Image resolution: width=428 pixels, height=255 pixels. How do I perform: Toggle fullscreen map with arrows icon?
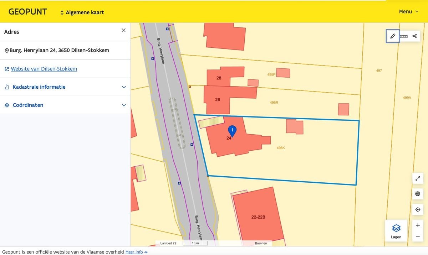[418, 178]
